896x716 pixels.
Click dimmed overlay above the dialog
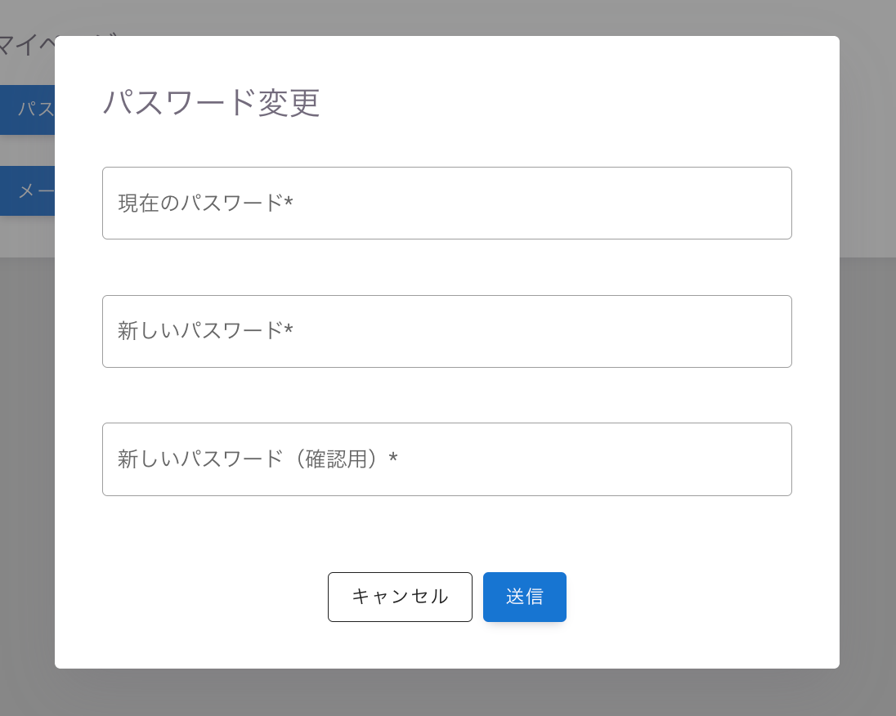pos(448,16)
